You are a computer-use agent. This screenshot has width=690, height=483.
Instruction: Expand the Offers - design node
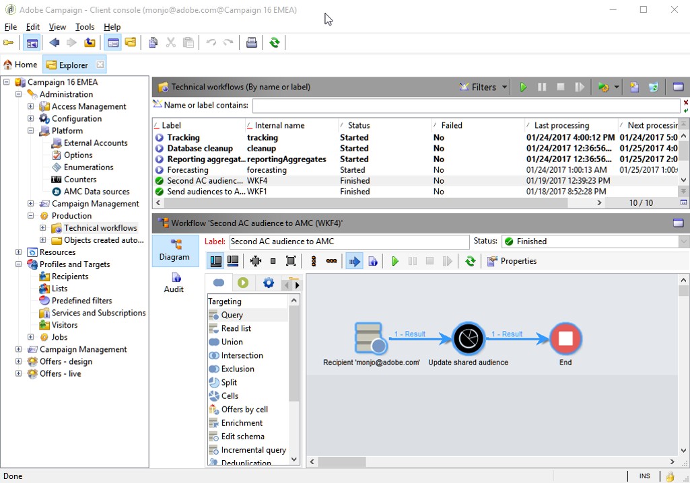click(x=18, y=361)
